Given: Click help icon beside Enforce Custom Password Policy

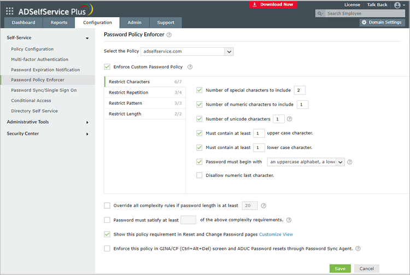Looking at the screenshot, I should point(190,67).
